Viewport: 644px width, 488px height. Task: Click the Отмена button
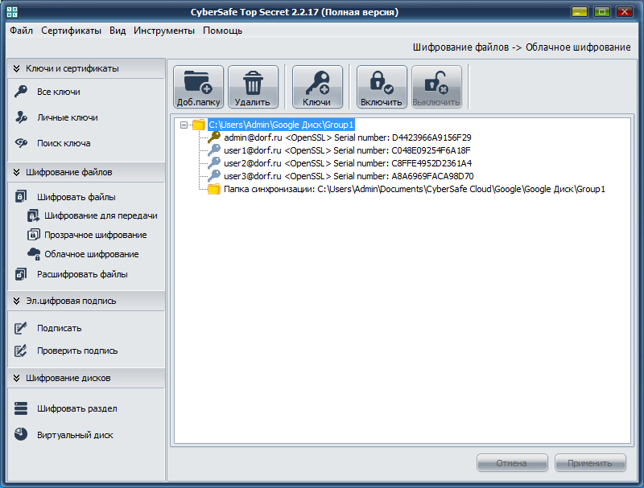(512, 463)
